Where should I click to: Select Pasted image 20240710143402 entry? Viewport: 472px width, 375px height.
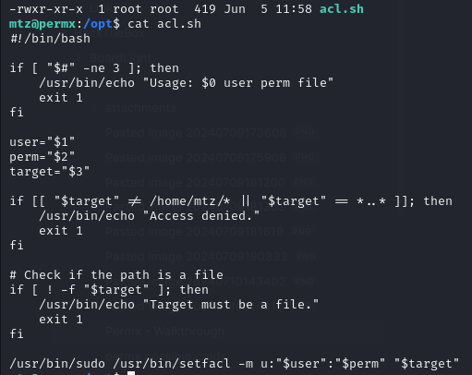(196, 281)
